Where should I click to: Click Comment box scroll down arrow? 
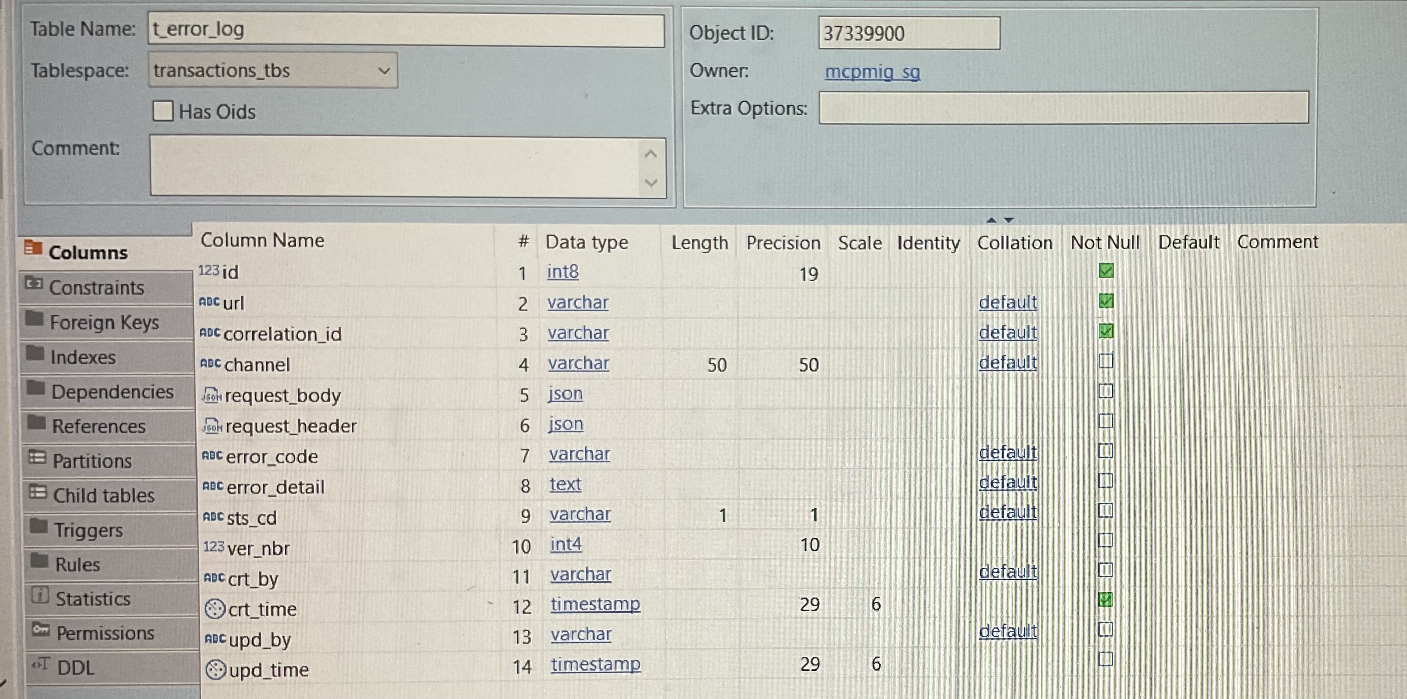651,183
